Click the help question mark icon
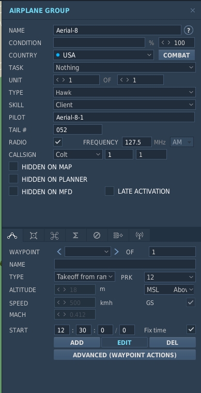This screenshot has width=201, height=393. coord(189,31)
